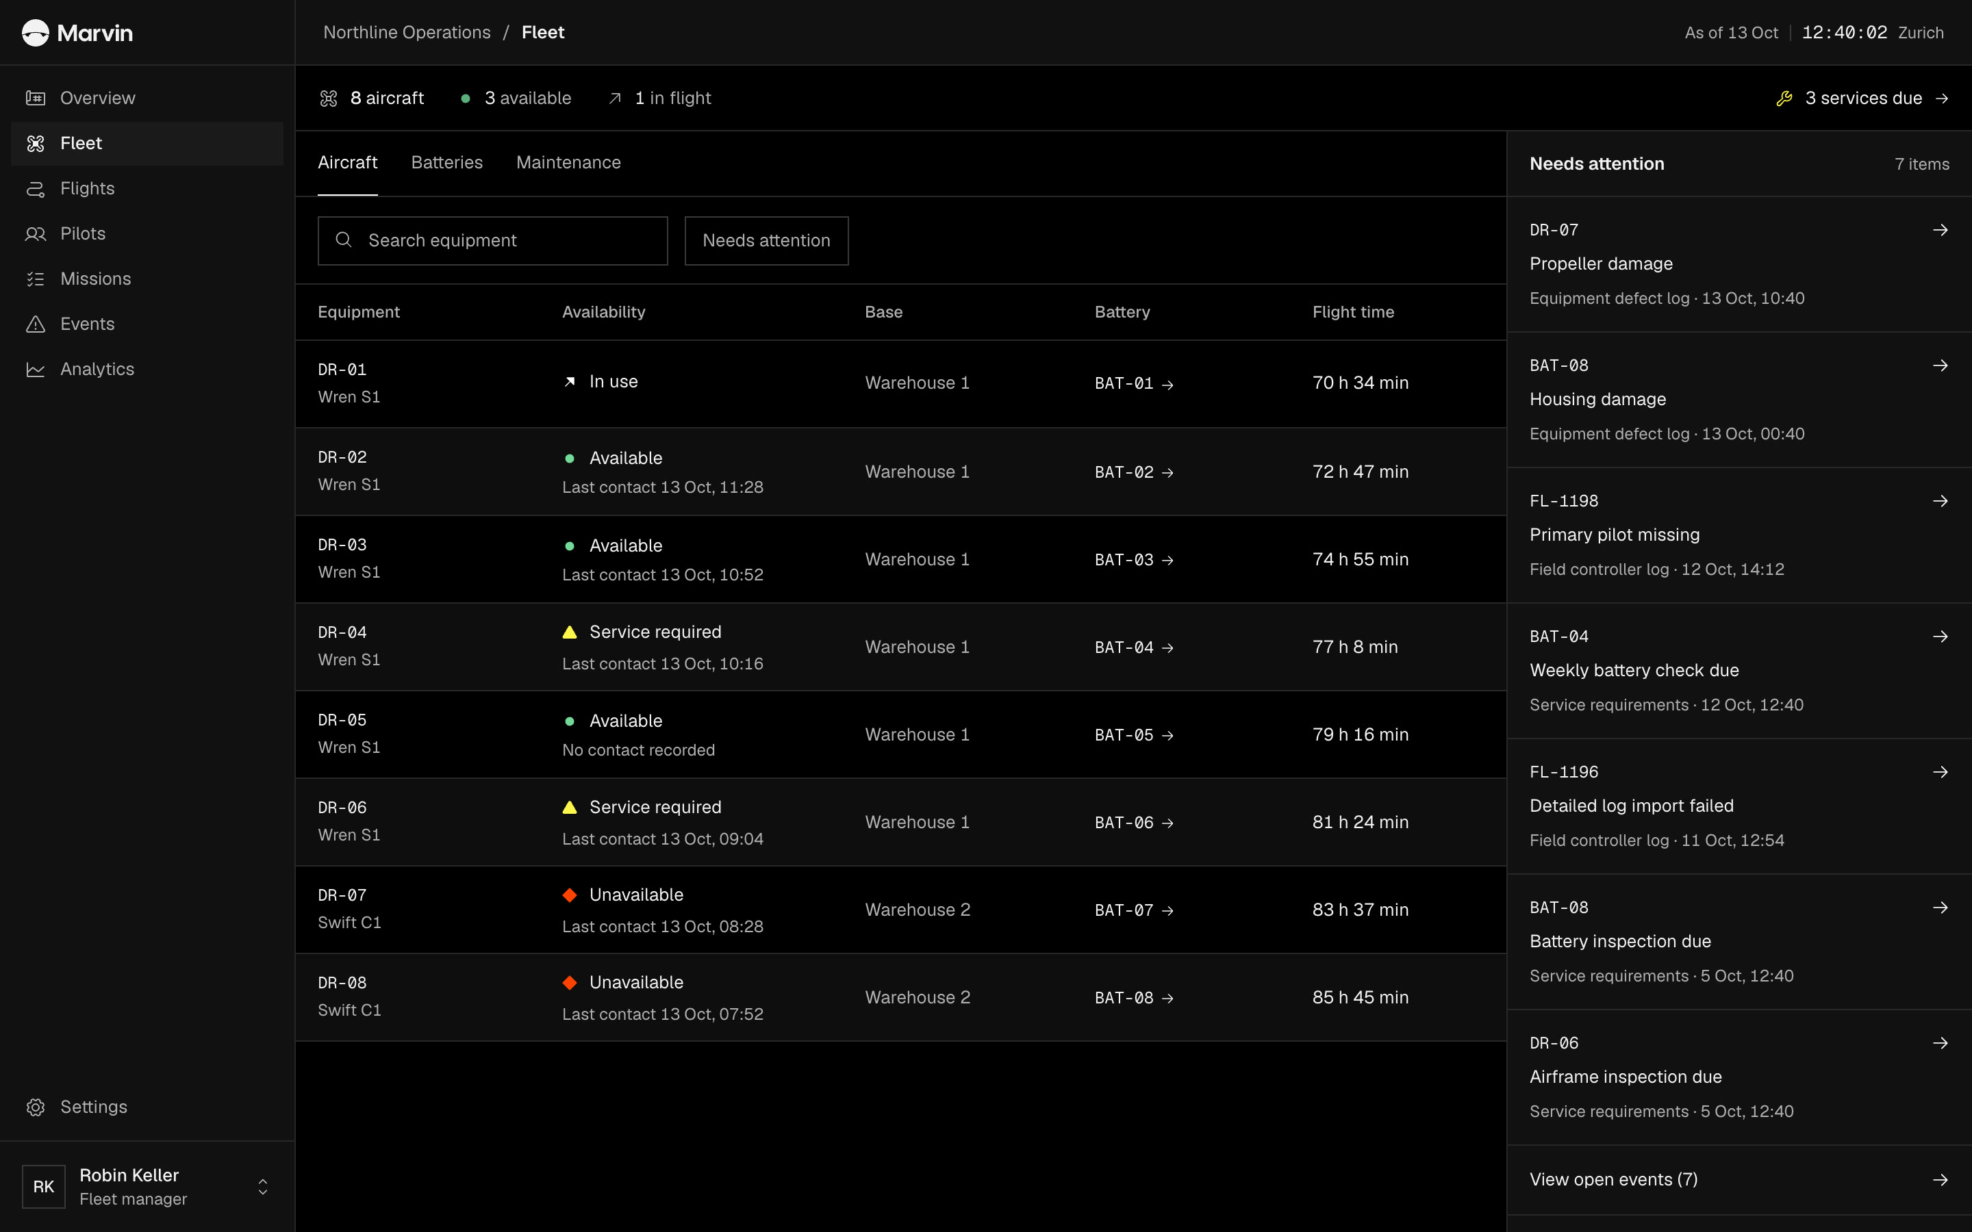The height and width of the screenshot is (1232, 1972).
Task: Open View open events (7)
Action: click(1739, 1180)
